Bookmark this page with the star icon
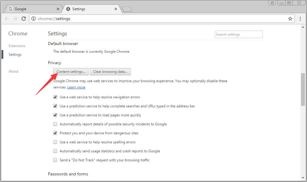 tap(290, 19)
